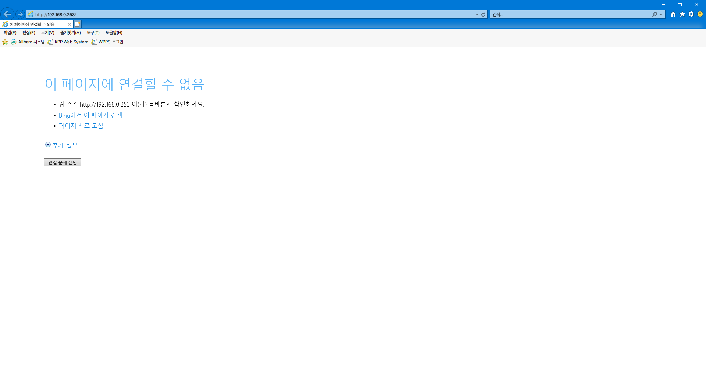Click the 페이지 새로 고침 link
This screenshot has width=706, height=382.
click(x=81, y=126)
